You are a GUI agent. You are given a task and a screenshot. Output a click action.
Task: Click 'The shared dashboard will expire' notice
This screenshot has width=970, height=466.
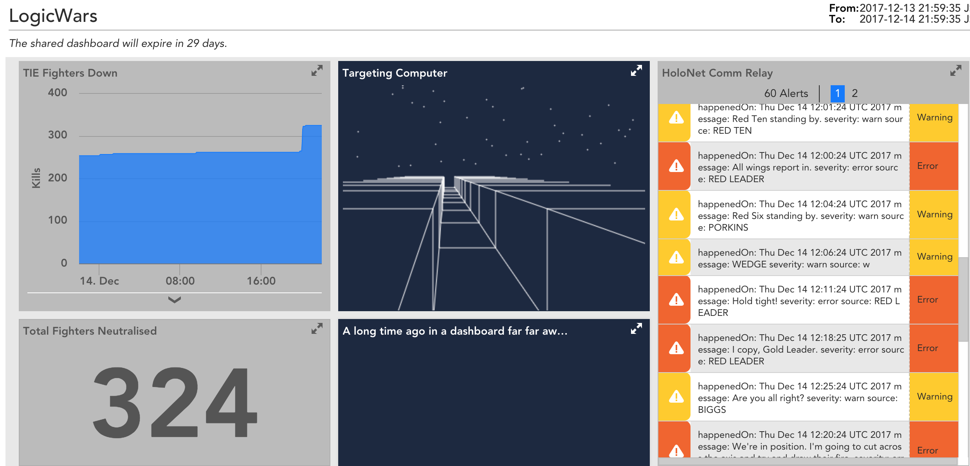(118, 43)
